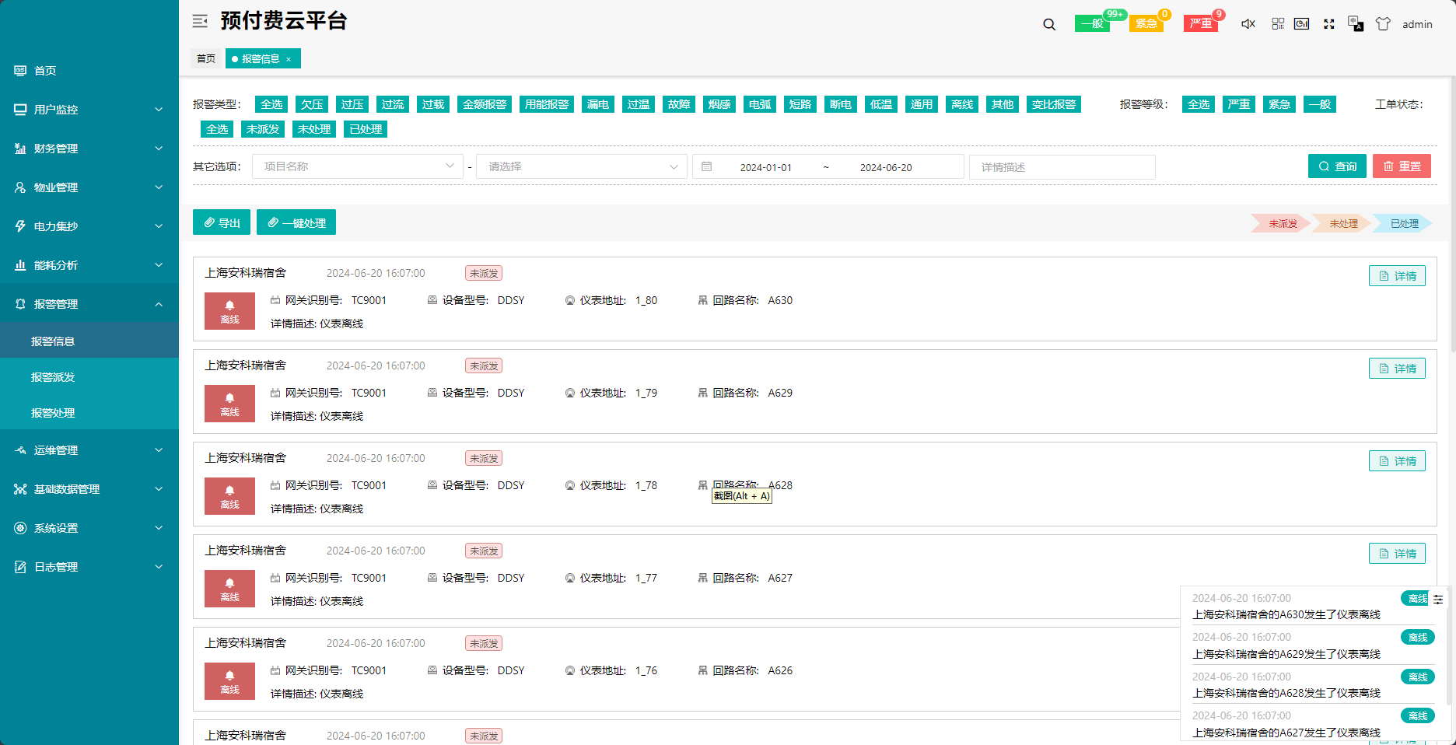Click the search magnifier icon in header
Viewport: 1456px width, 745px height.
click(1049, 24)
